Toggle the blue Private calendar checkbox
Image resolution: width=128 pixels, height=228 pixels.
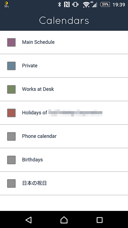tap(11, 66)
